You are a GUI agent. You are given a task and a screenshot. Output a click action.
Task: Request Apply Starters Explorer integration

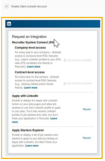tap(87, 138)
